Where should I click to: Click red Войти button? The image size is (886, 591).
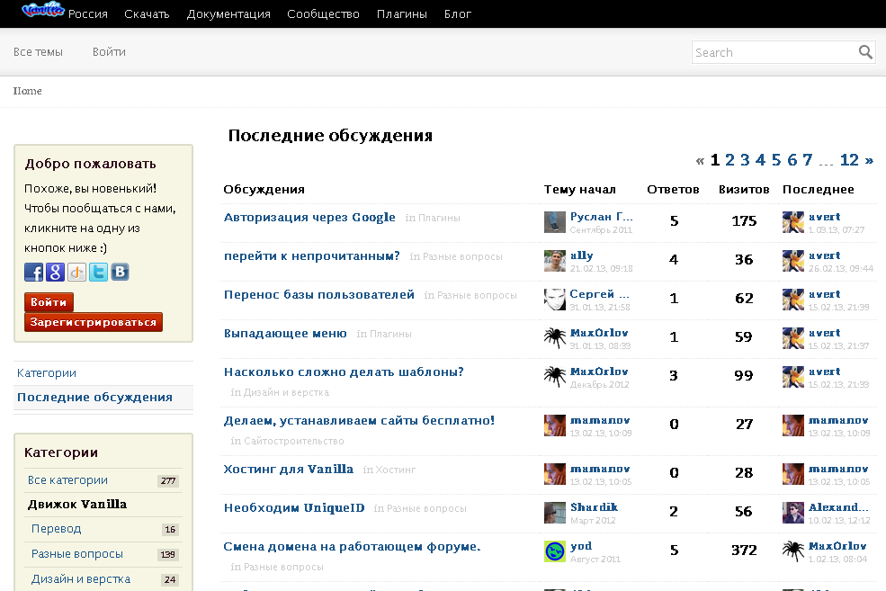click(x=49, y=301)
